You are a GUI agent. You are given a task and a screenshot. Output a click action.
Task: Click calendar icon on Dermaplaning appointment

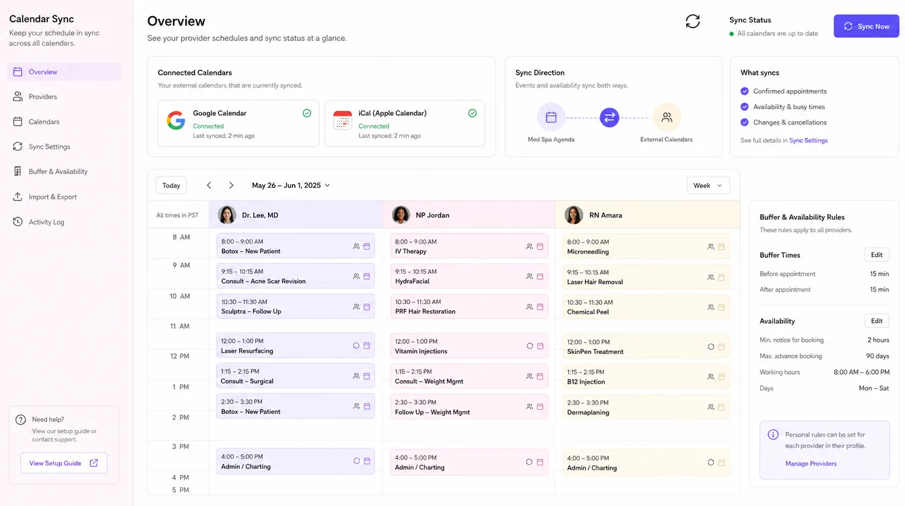pos(721,407)
